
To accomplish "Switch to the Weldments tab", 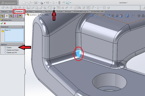I will coord(39,12).
